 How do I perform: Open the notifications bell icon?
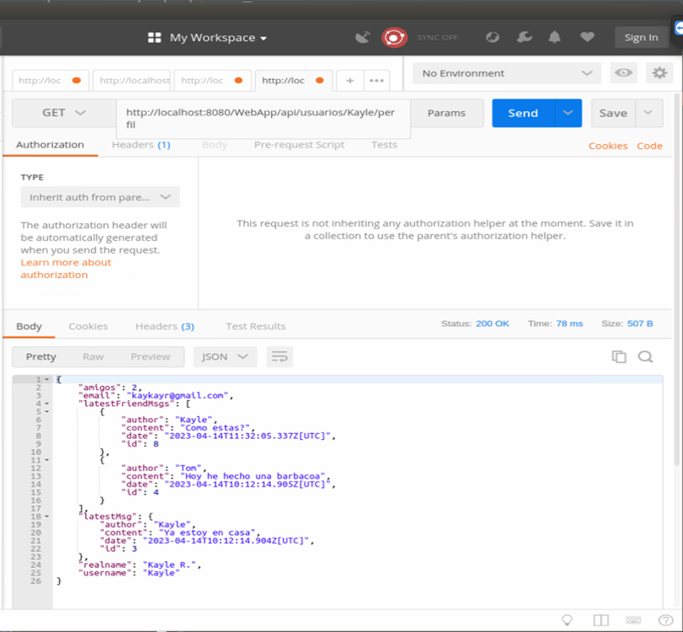click(554, 37)
